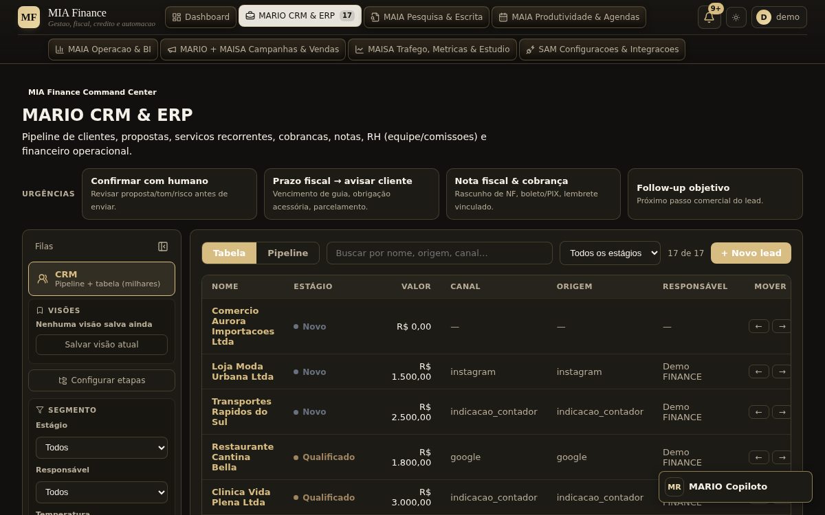Screen dimensions: 825x515
Task: Open lead Loja Moda Urbana Ltda
Action: [x=243, y=371]
